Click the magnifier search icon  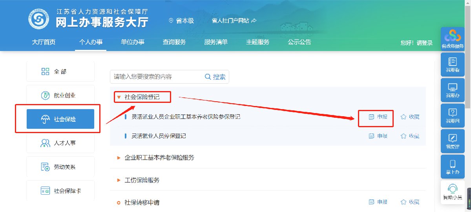click(x=208, y=77)
